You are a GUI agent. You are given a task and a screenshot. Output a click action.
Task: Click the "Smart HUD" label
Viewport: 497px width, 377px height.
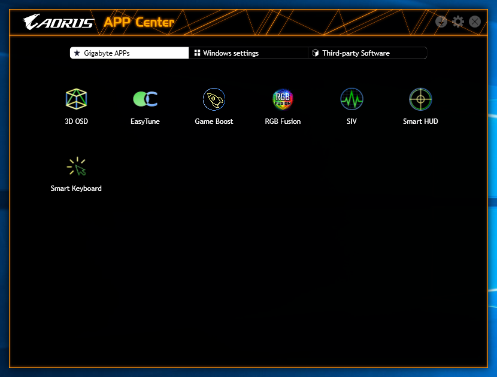[420, 121]
